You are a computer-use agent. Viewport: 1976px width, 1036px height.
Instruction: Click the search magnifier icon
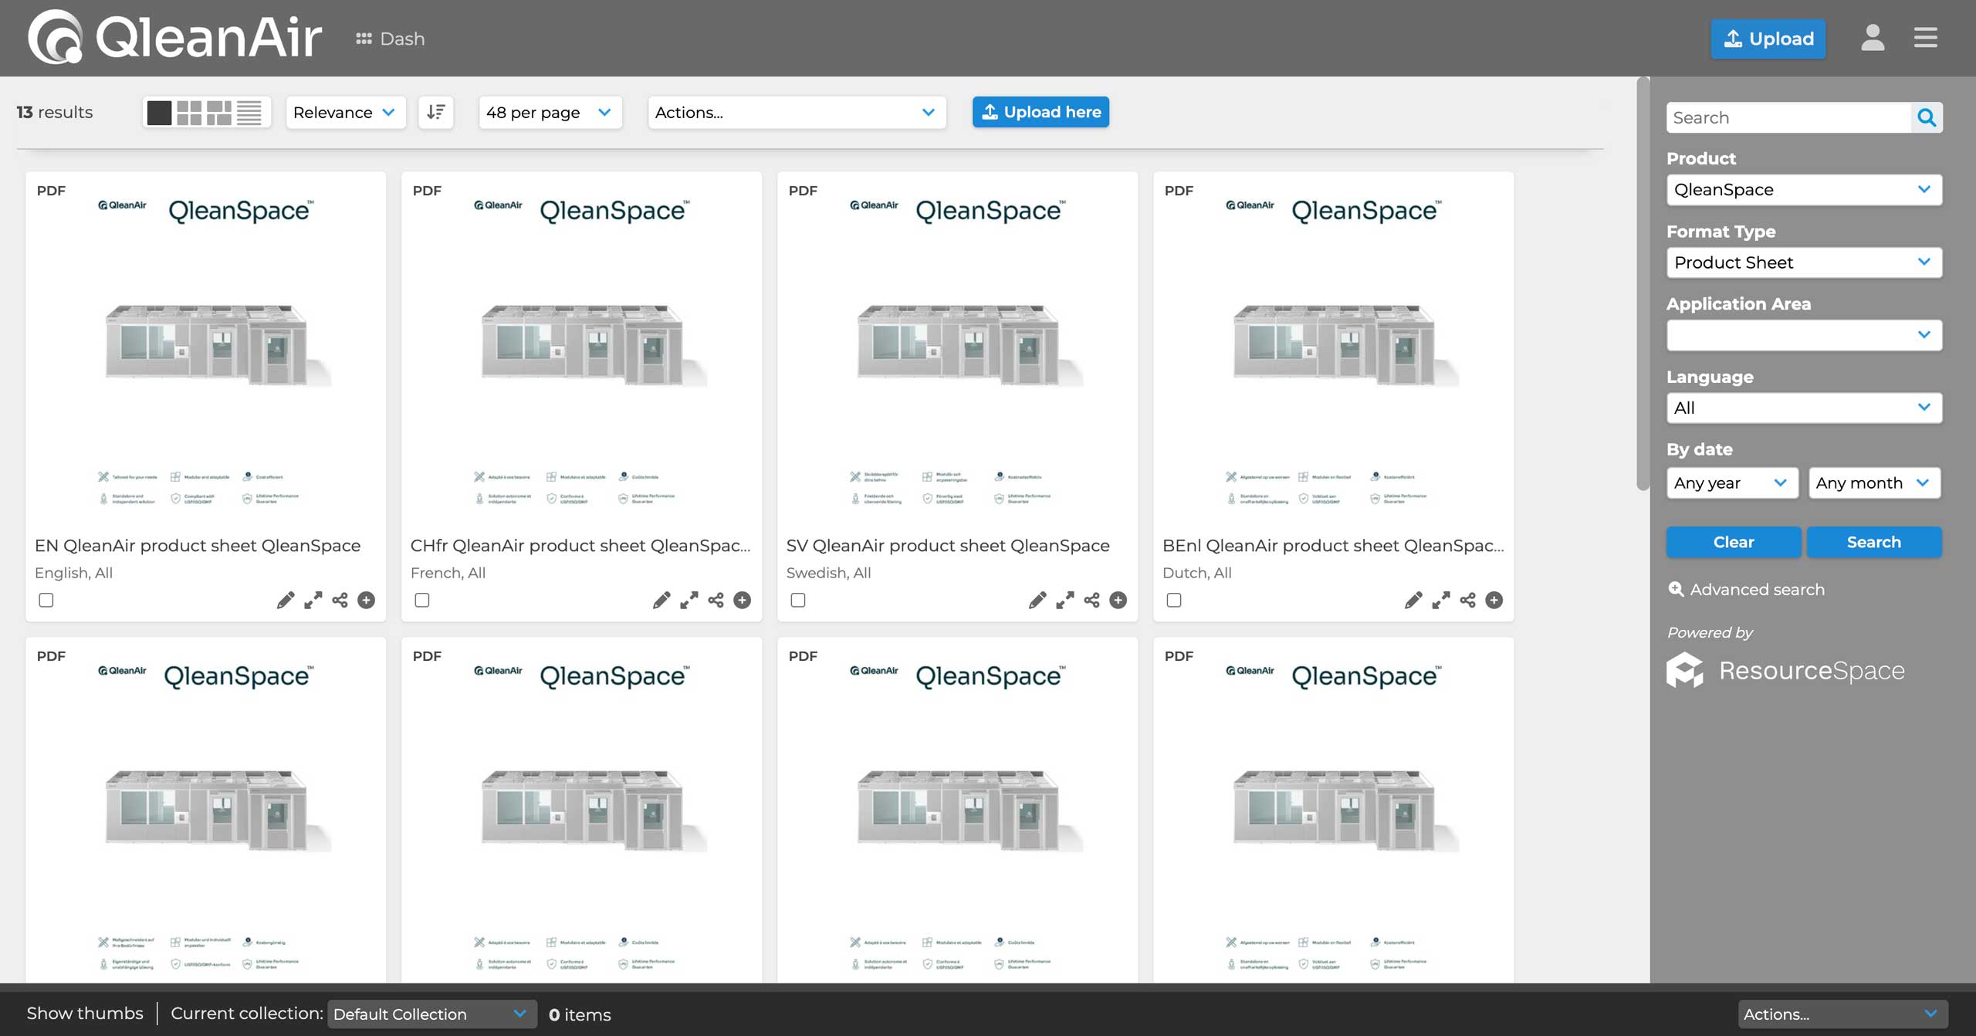click(1927, 117)
